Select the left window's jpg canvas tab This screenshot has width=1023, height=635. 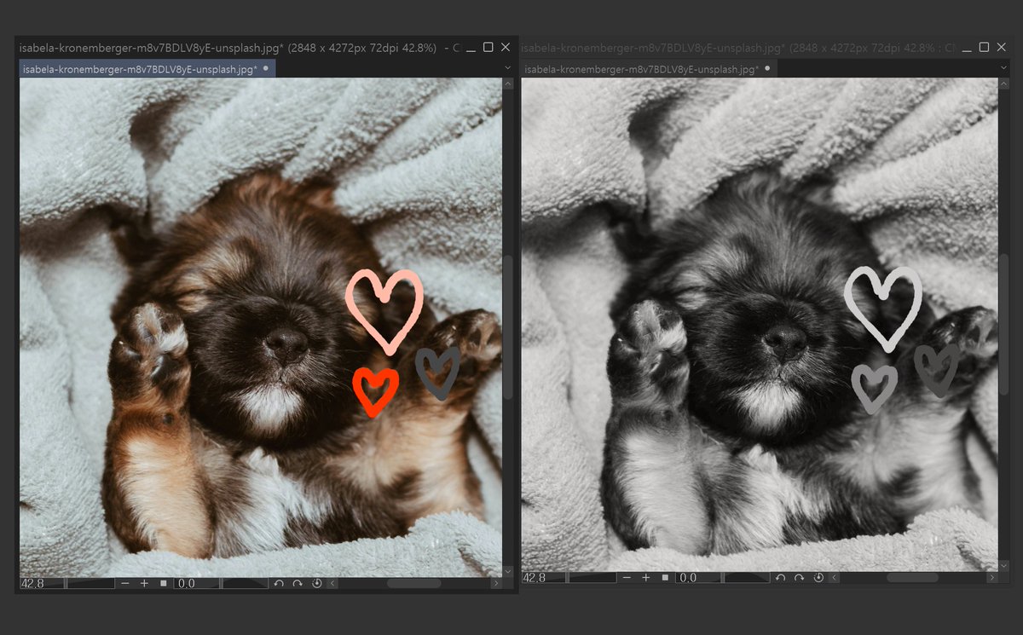(147, 69)
